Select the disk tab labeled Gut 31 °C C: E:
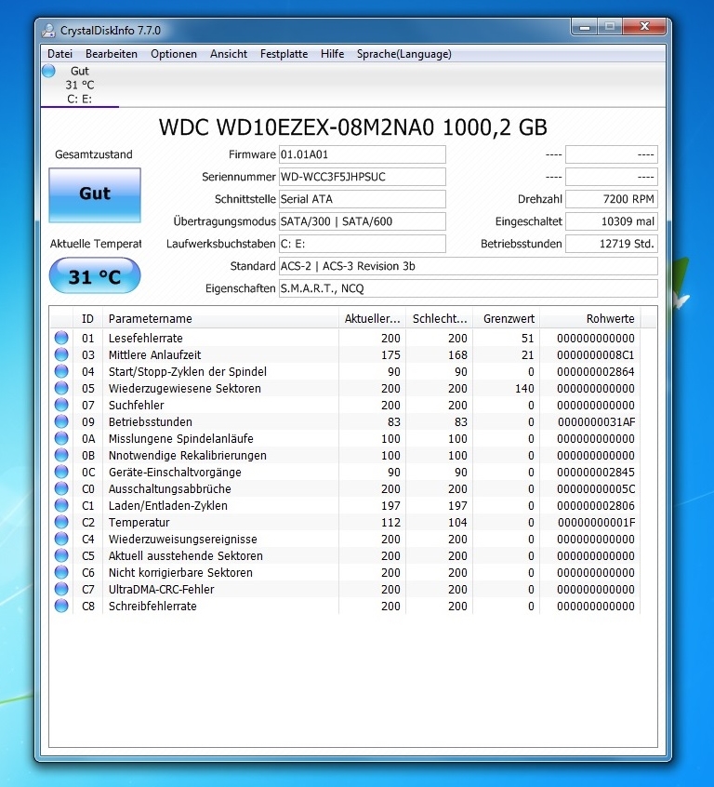The image size is (714, 787). click(x=80, y=85)
